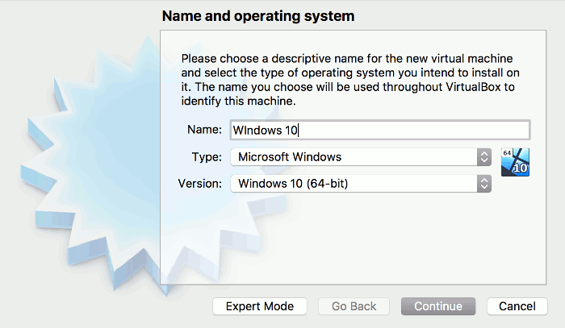The image size is (565, 328).
Task: Click the 'Version:' label
Action: (200, 184)
